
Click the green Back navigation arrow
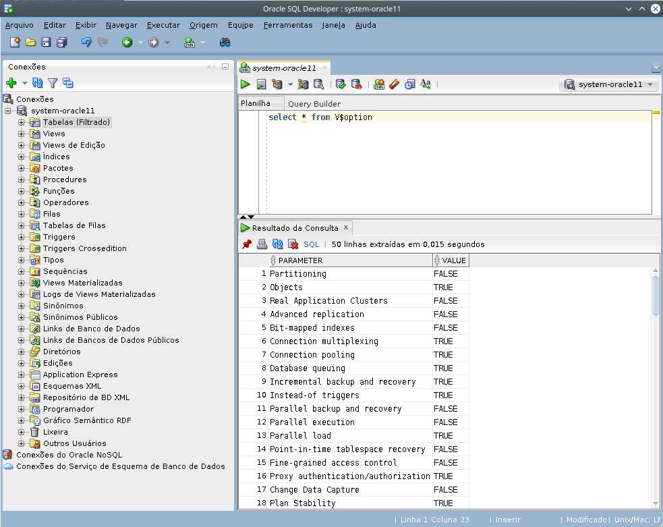point(127,42)
